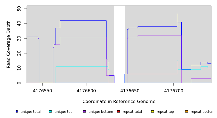Click the x-axis tick label 4176550
The image size is (217, 118).
[42, 90]
